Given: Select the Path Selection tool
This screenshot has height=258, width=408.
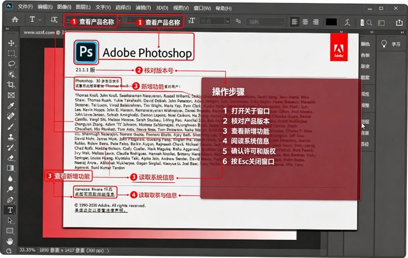Looking at the screenshot, I should (10, 220).
